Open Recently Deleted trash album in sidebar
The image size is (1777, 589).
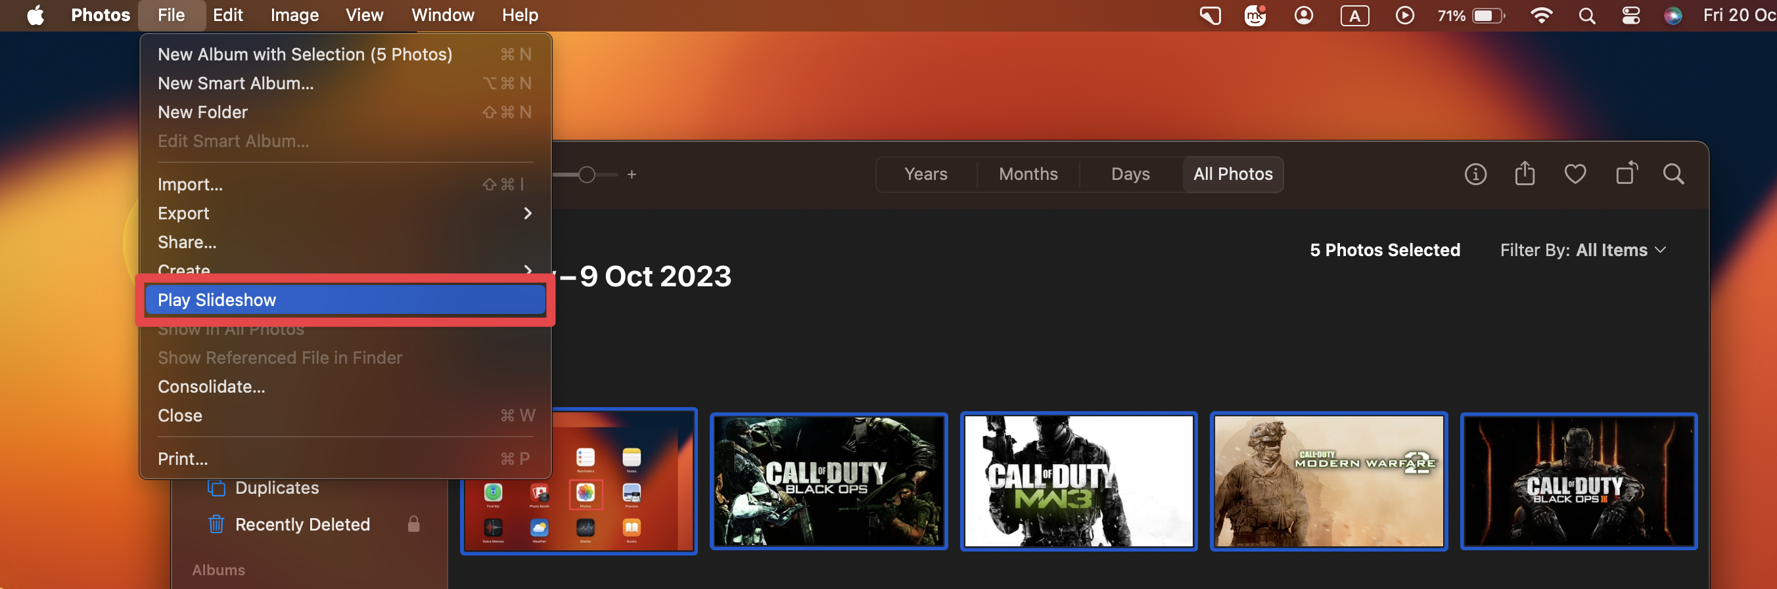302,524
